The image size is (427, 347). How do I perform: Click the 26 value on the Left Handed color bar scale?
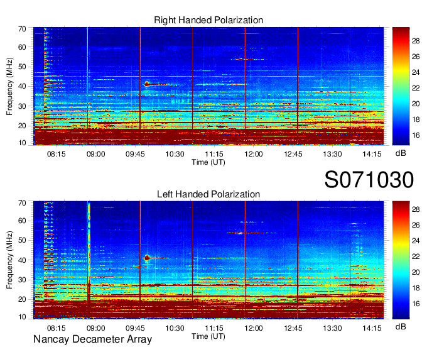[x=416, y=225]
